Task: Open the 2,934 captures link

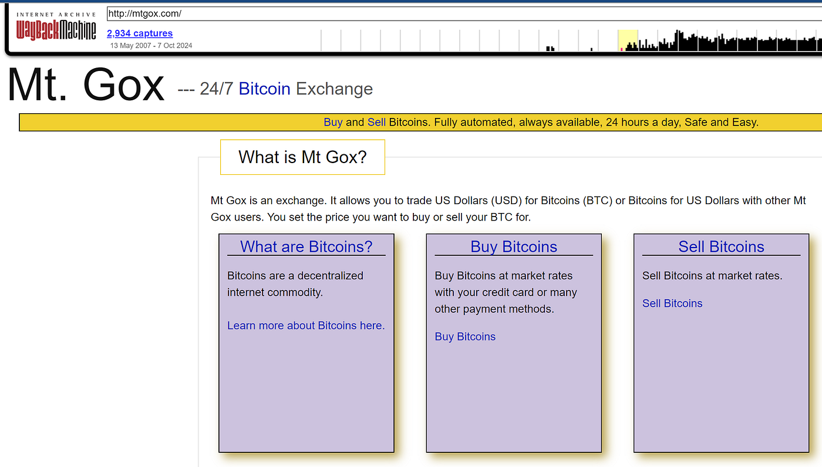Action: 140,33
